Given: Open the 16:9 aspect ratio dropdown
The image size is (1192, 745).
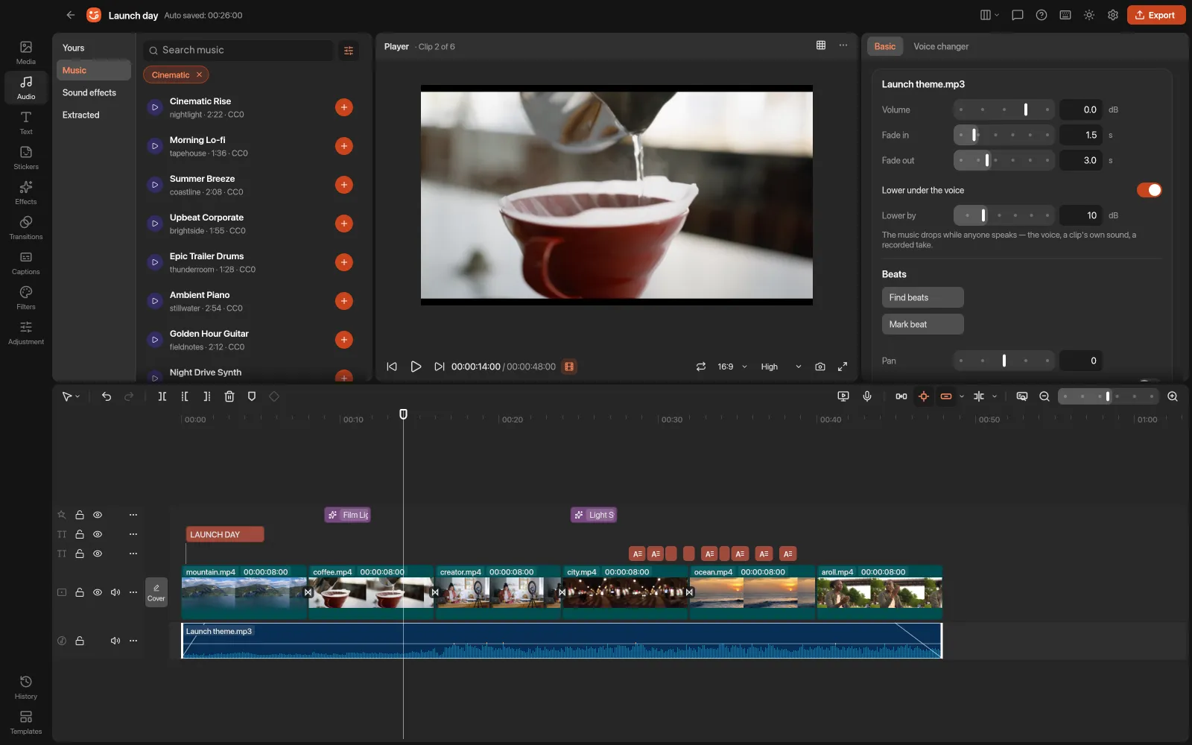Looking at the screenshot, I should tap(732, 367).
